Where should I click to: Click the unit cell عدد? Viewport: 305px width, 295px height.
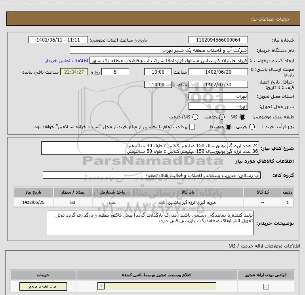click(112, 202)
